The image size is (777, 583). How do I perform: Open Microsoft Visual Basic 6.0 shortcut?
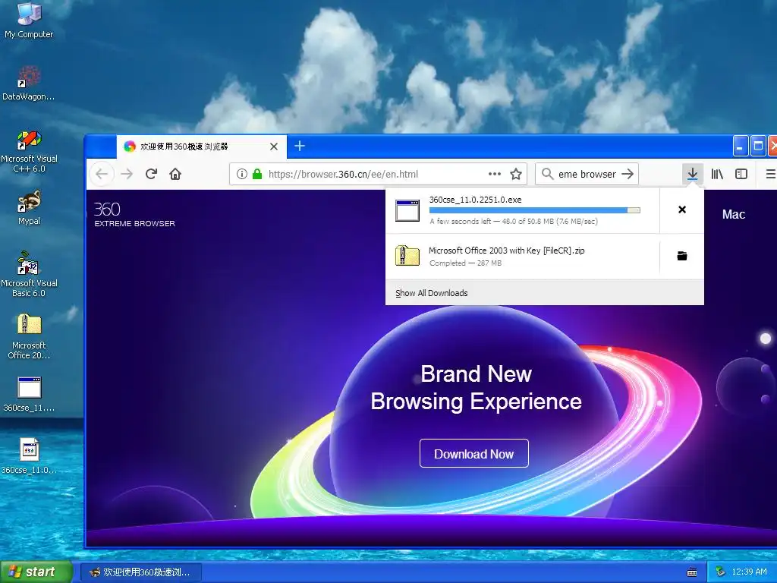click(x=29, y=273)
